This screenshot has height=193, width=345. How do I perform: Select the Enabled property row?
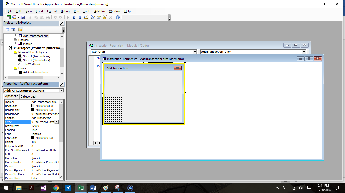(x=32, y=130)
